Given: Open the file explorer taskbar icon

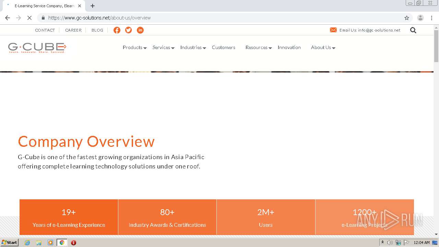Looking at the screenshot, I should coord(39,243).
